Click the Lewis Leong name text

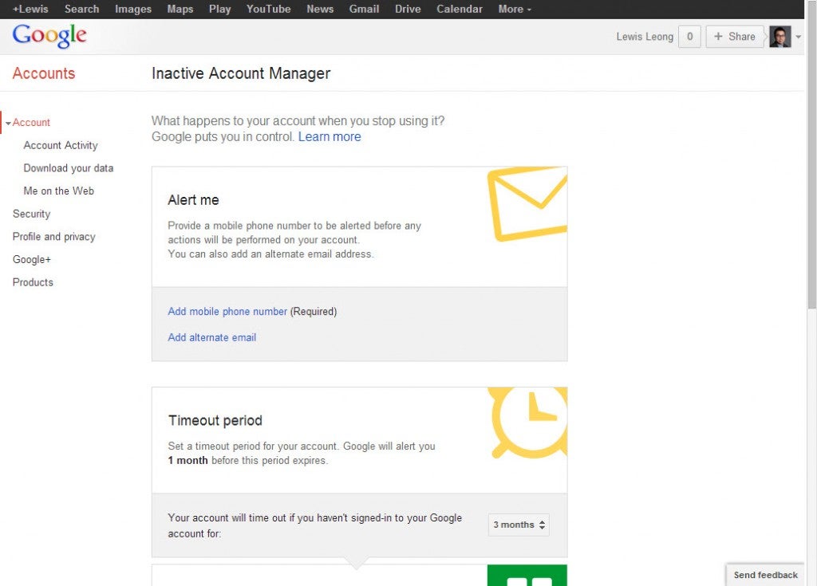point(645,37)
